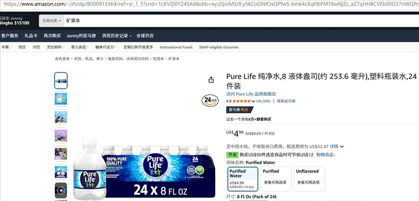Visit the Pure Life 品牌旗舰店 link
This screenshot has width=419, height=201.
click(251, 94)
